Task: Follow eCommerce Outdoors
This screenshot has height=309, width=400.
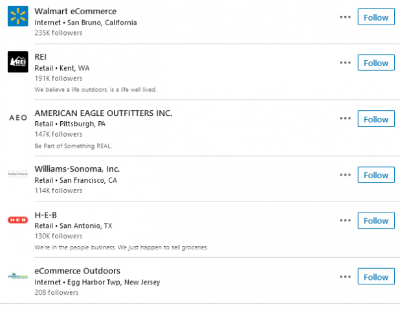Action: click(376, 277)
